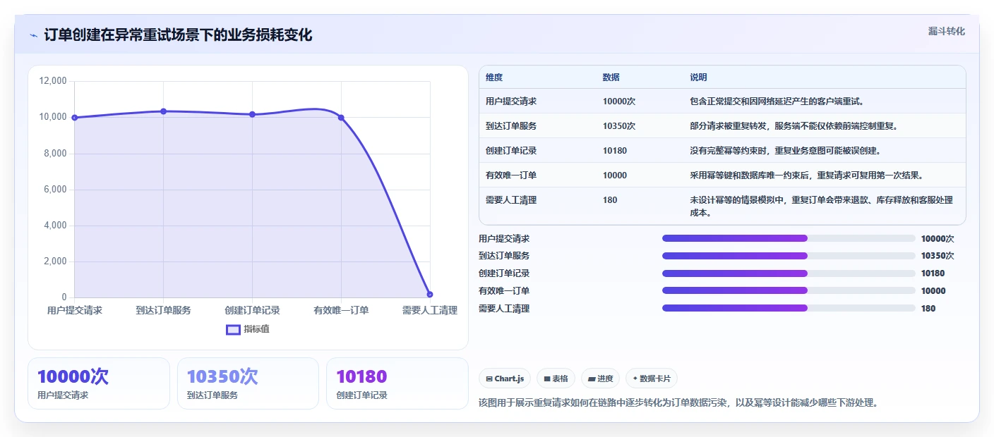Click the 漏斗转化 label in the header

point(946,31)
